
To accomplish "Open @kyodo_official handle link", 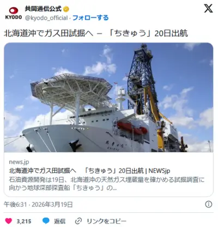I will point(46,18).
